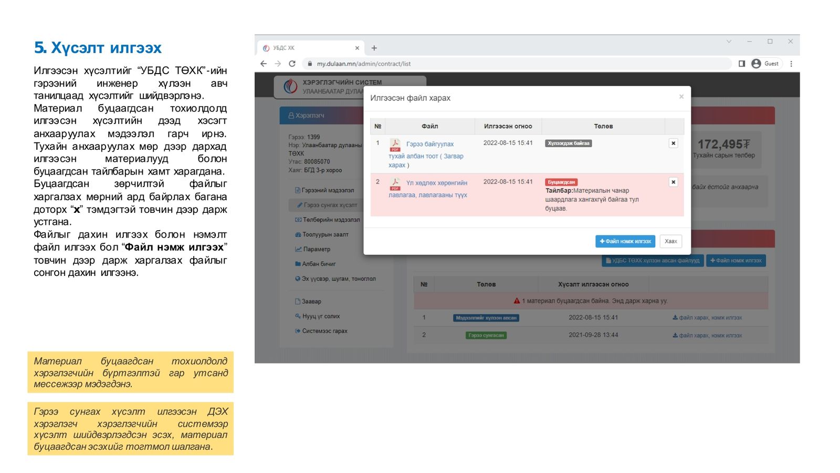Image resolution: width=840 pixels, height=473 pixels.
Task: Open Эх үүсвэр, шугам, тоноглол item
Action: 335,279
